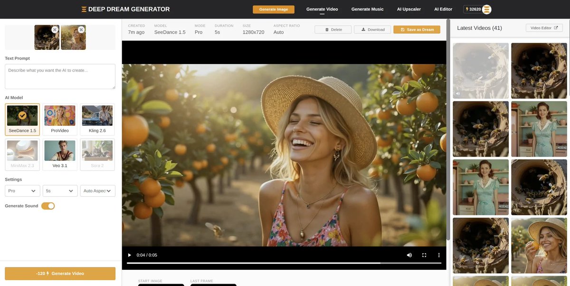The image size is (570, 286).
Task: Open the top-right beehive video thumbnail
Action: [539, 71]
